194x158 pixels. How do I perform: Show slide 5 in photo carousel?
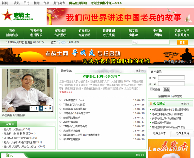(x=50, y=108)
